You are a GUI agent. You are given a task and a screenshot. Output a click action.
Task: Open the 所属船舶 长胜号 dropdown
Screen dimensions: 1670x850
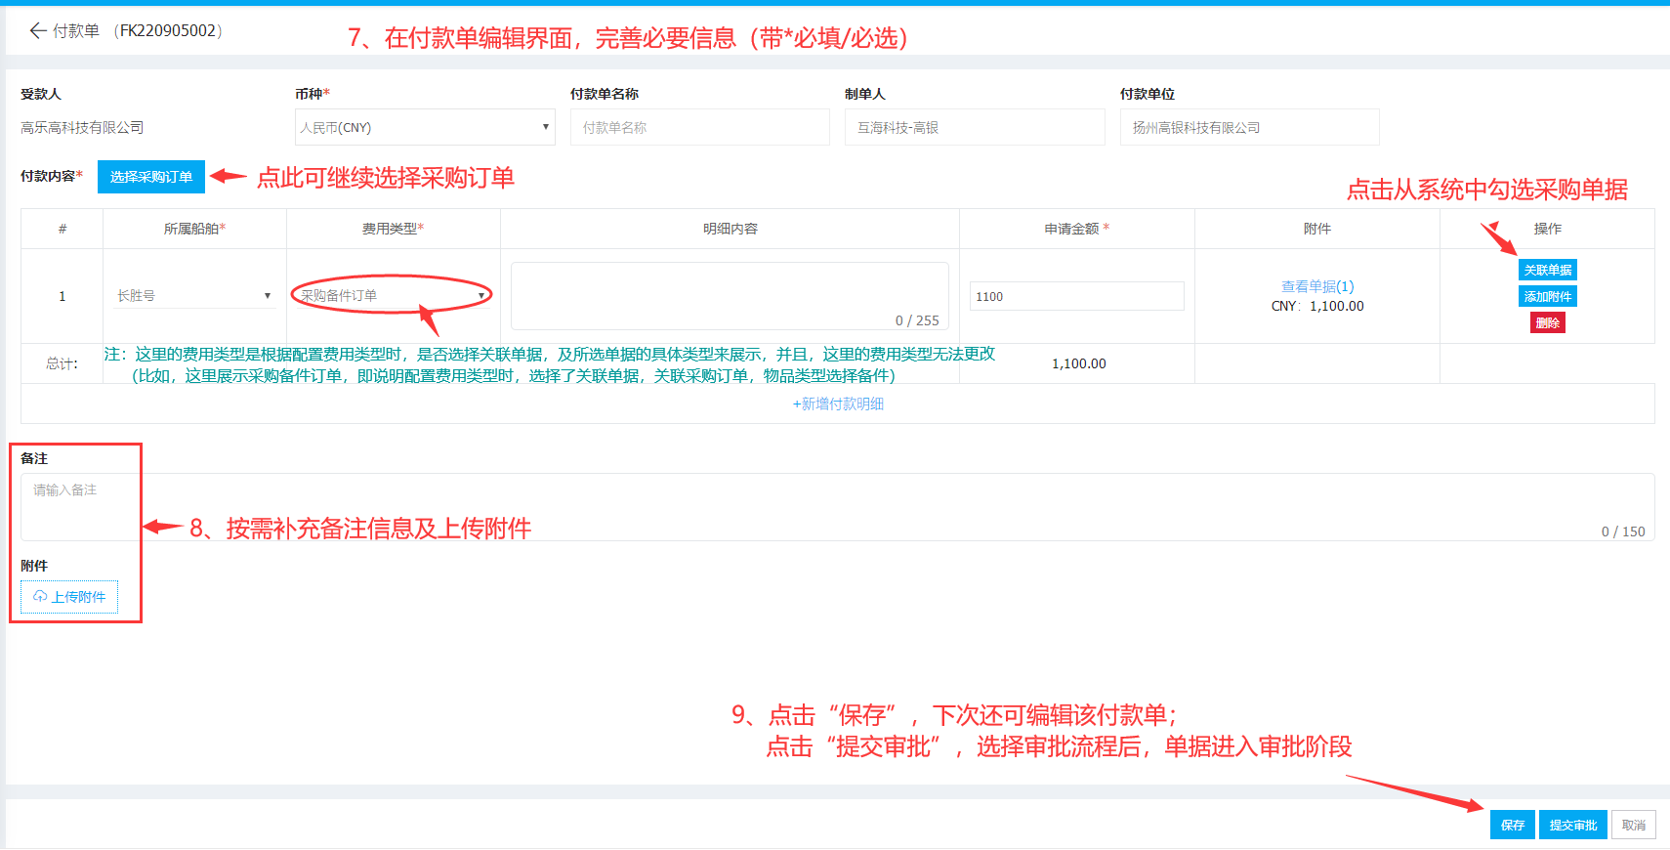click(x=193, y=295)
